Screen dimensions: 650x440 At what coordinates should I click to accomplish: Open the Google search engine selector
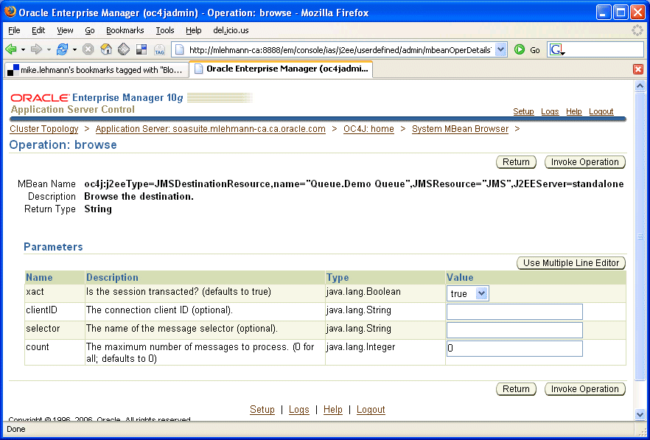tap(557, 50)
